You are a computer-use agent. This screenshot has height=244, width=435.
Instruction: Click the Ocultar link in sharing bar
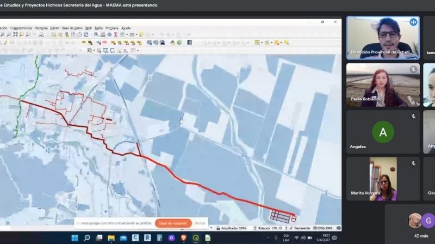pyautogui.click(x=200, y=223)
